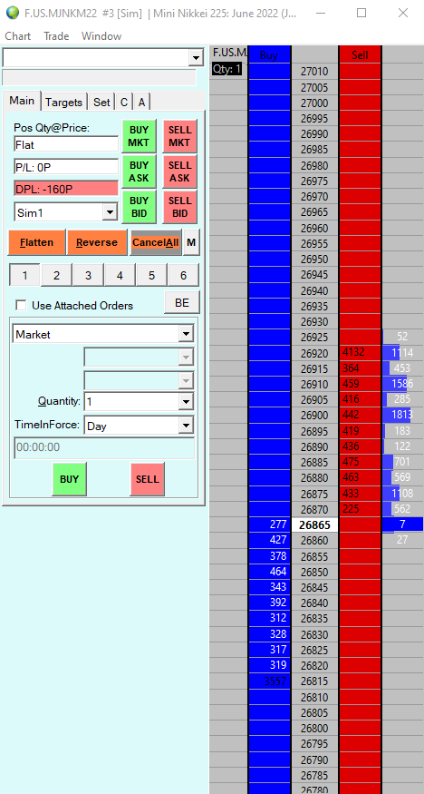
Task: Click the DPL: -160P field
Action: [x=66, y=189]
